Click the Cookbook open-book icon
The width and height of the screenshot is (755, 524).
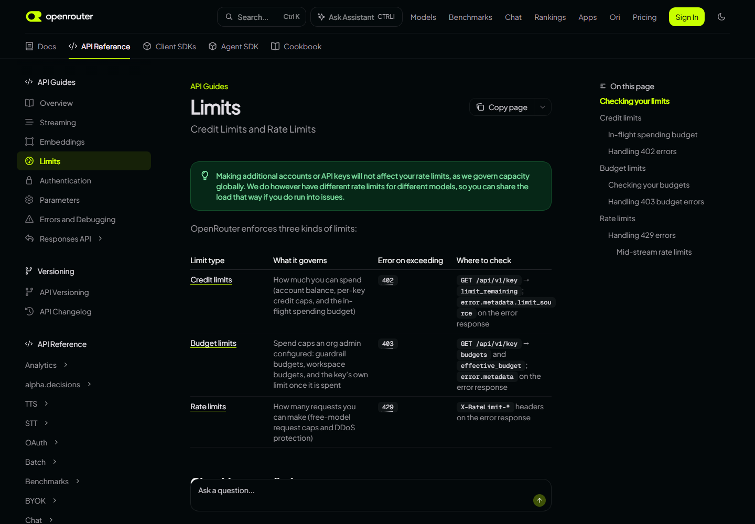tap(275, 46)
